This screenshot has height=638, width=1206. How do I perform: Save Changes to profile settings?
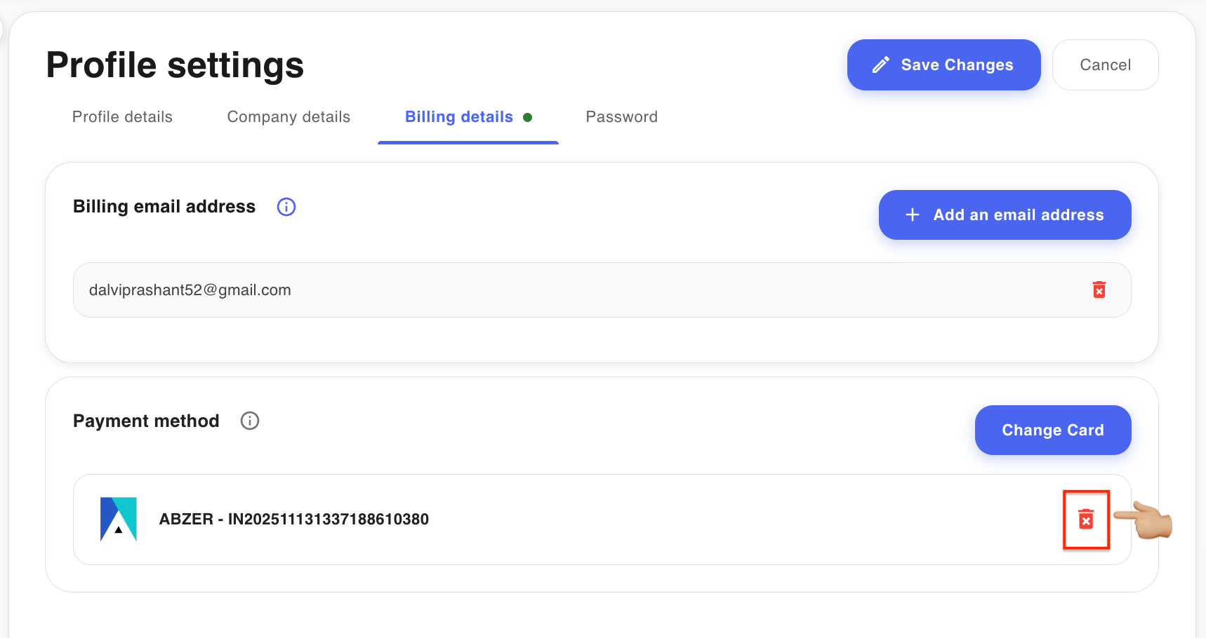click(944, 65)
